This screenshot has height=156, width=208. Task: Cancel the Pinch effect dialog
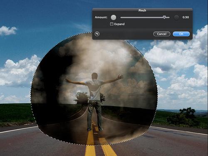click(x=162, y=34)
